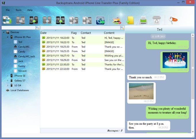
Task: Open the File menu
Action: (8, 10)
